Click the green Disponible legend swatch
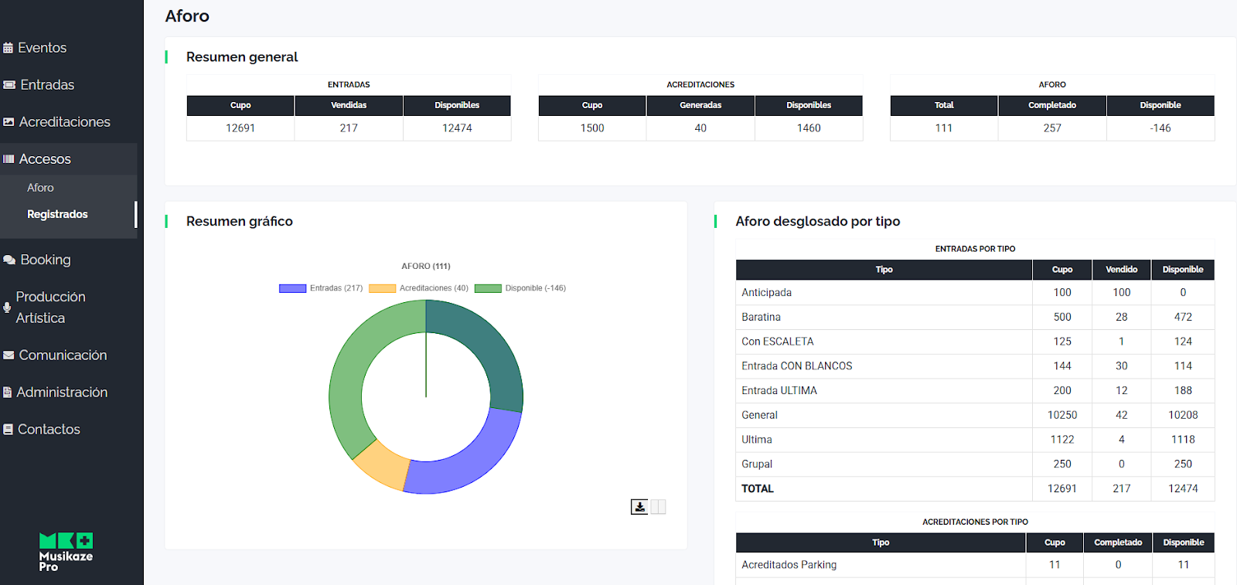 (x=488, y=288)
